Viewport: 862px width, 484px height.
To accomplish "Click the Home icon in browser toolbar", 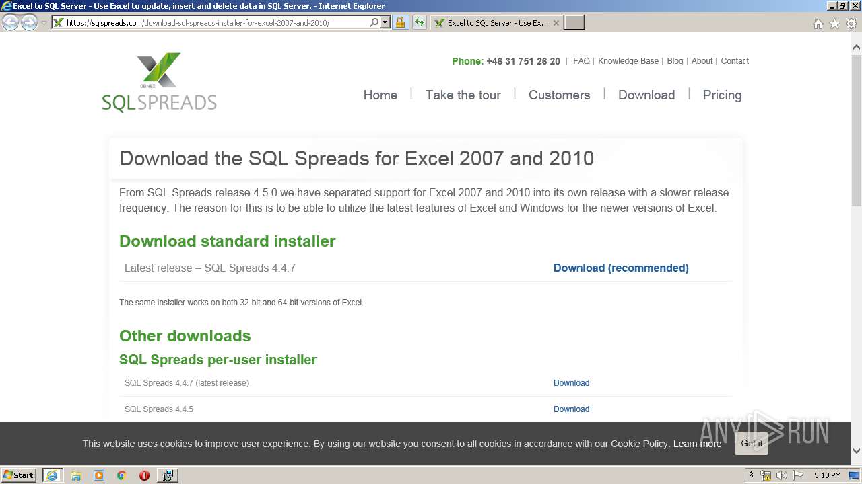I will tap(818, 24).
